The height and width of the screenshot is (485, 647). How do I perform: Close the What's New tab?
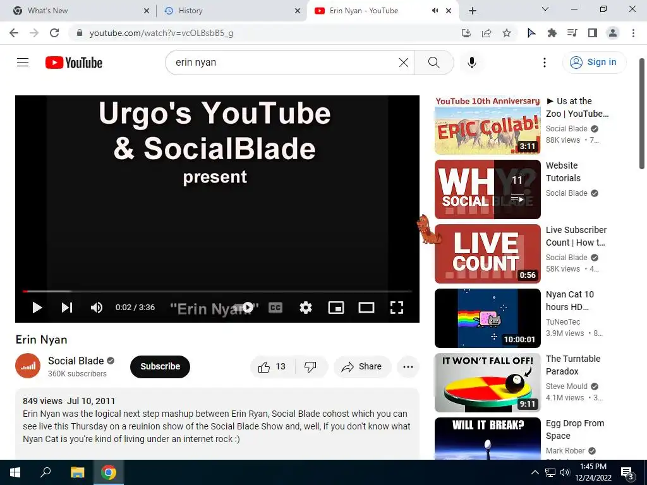(147, 11)
